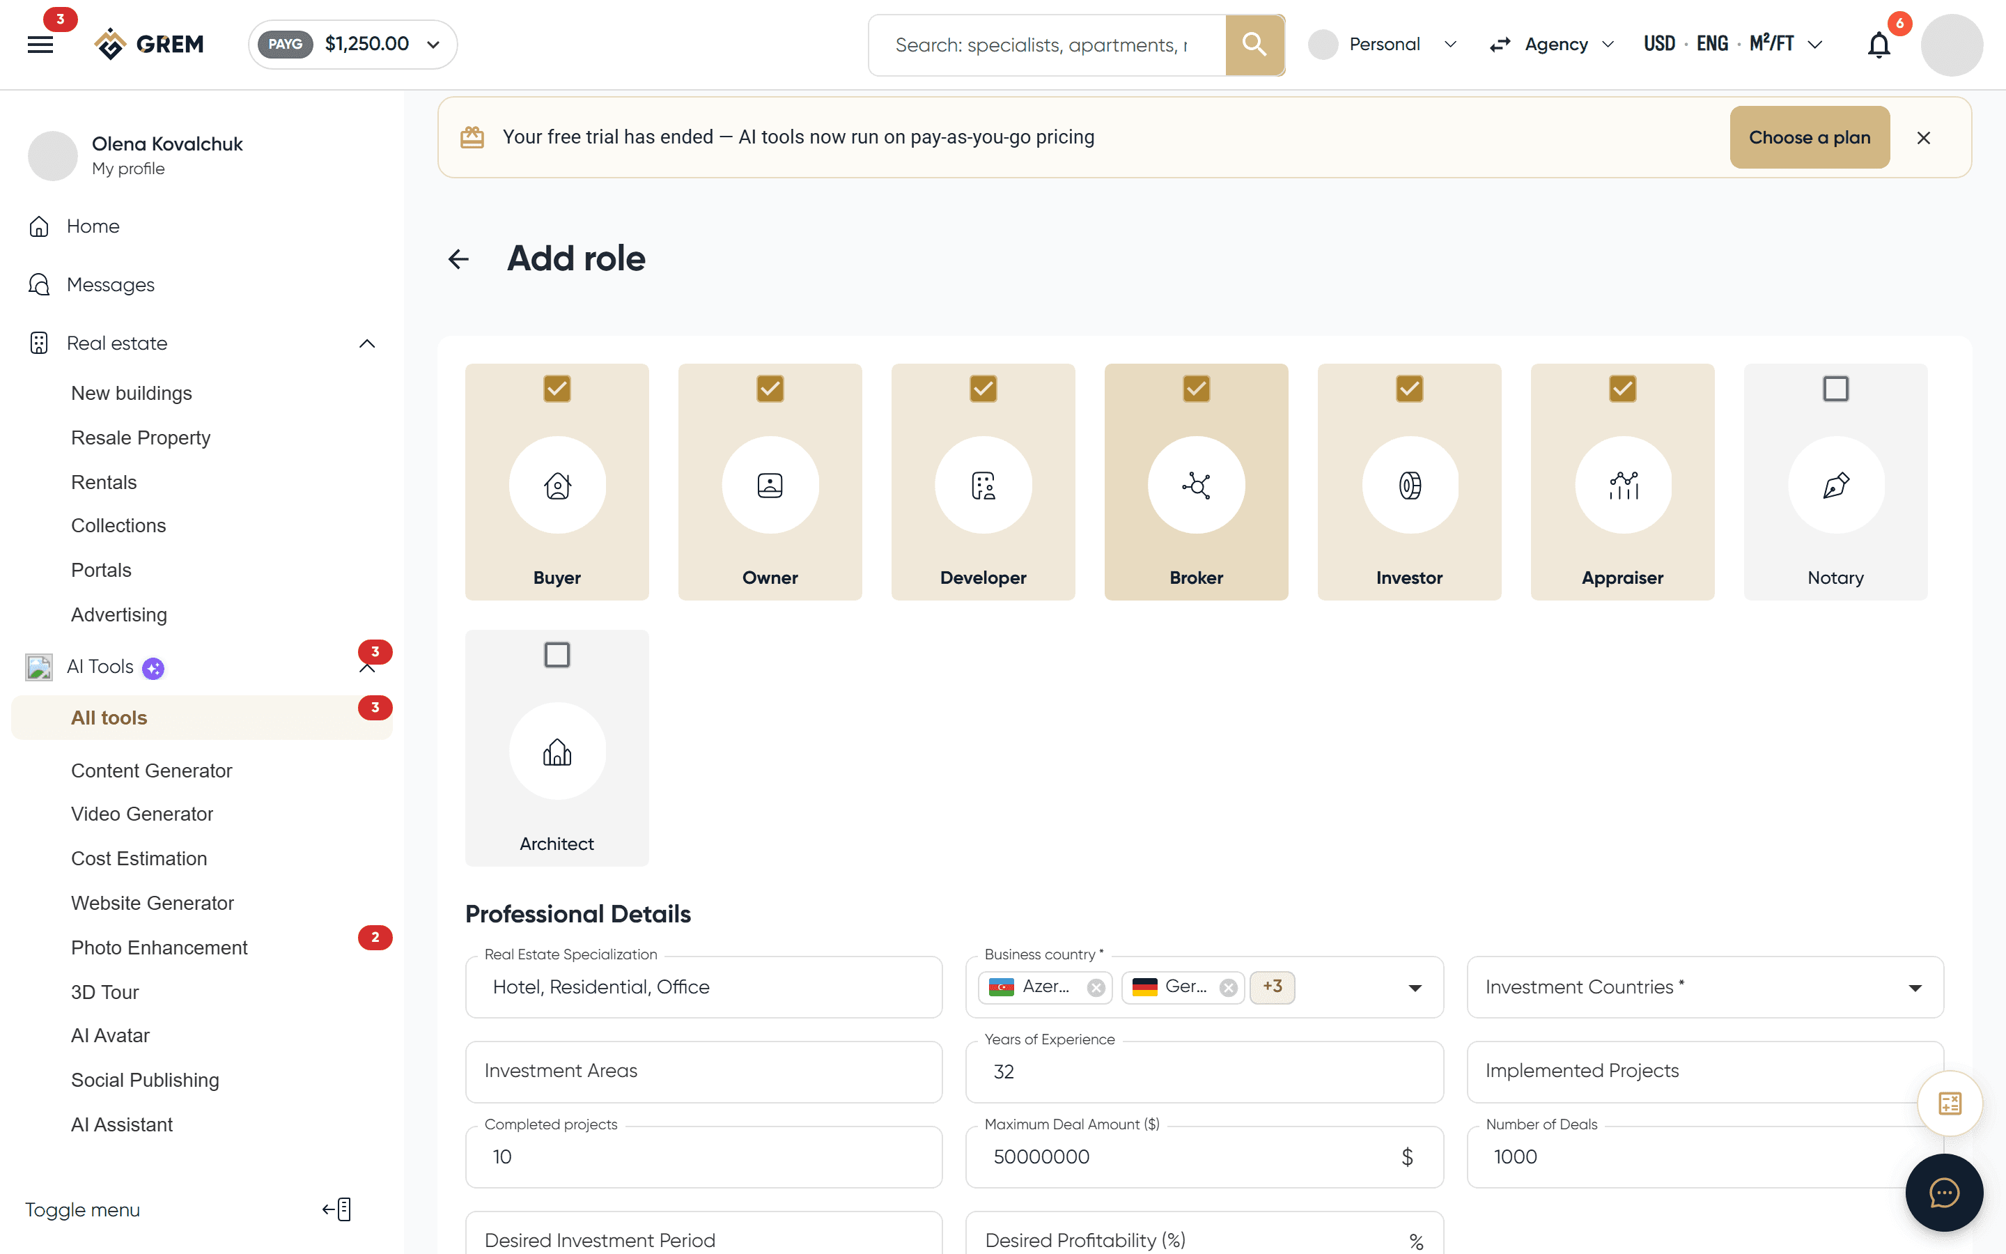
Task: Click the Choose a plan button
Action: coord(1810,137)
